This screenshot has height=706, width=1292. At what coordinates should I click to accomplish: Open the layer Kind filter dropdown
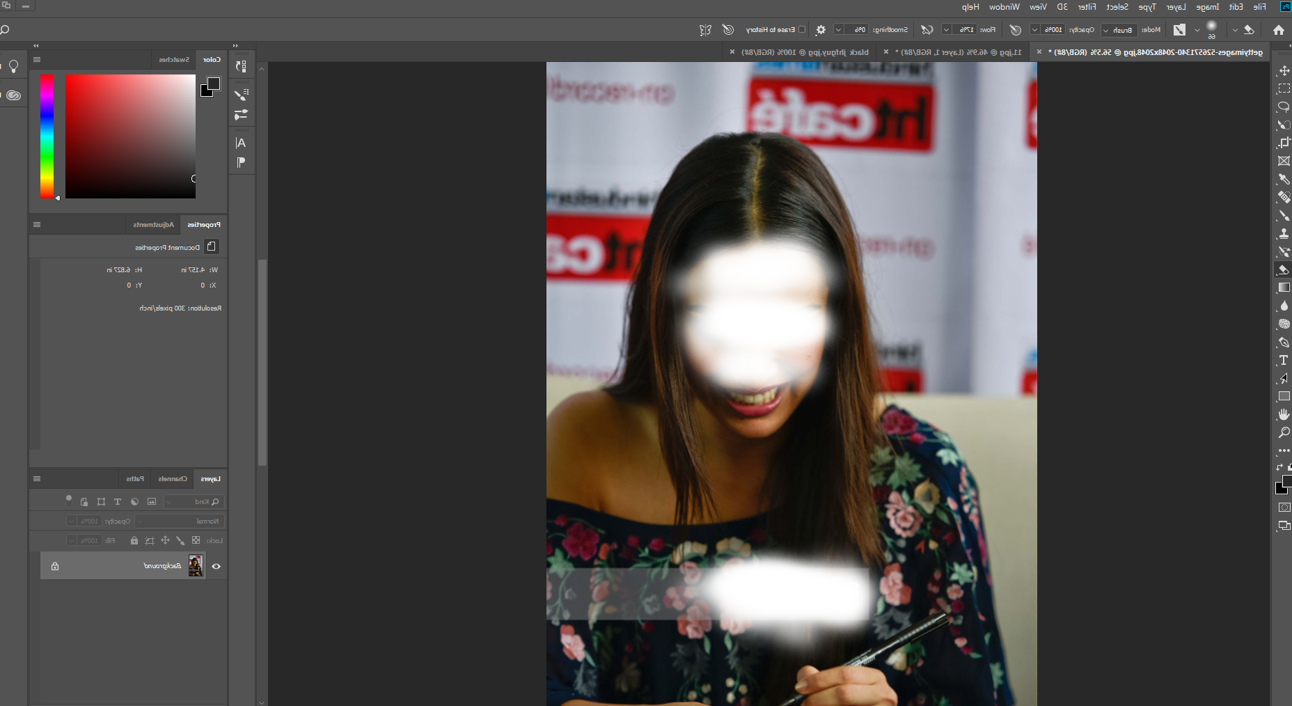coord(194,501)
